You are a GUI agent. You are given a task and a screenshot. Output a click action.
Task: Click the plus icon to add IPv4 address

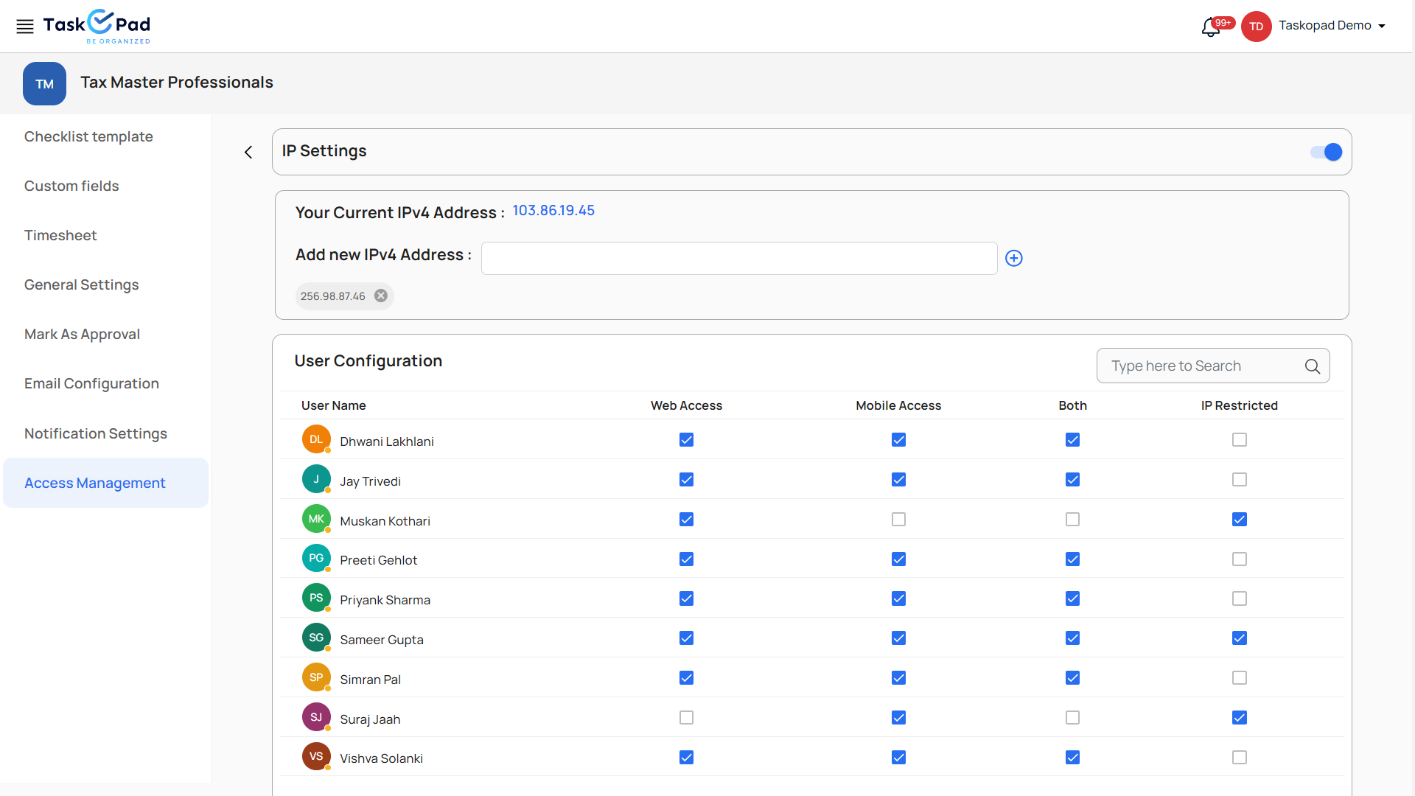1014,258
